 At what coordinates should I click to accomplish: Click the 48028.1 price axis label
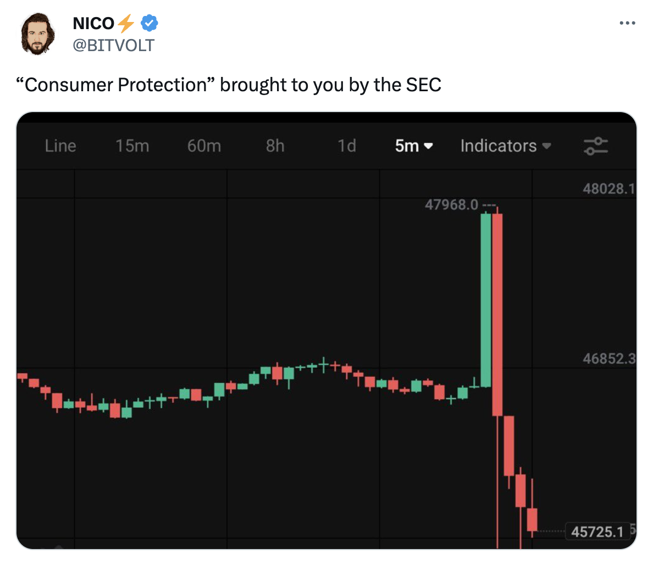(608, 189)
